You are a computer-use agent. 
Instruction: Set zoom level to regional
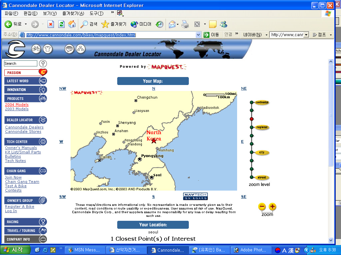tap(262, 127)
